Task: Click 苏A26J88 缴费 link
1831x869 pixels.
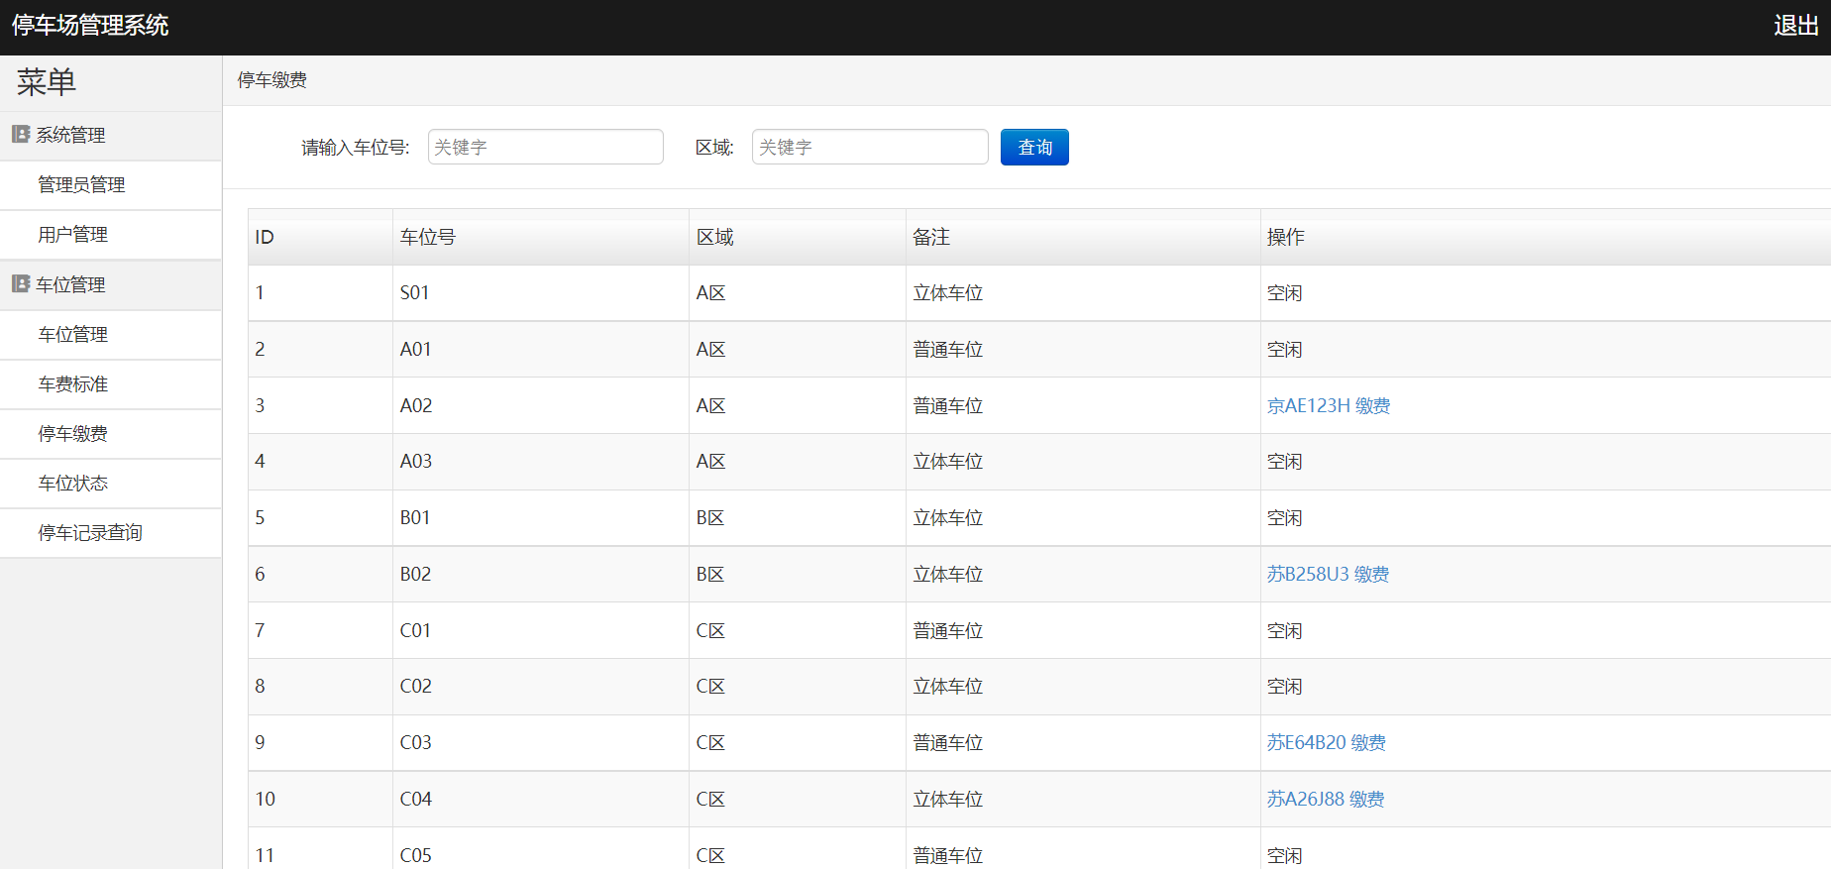Action: [1325, 800]
